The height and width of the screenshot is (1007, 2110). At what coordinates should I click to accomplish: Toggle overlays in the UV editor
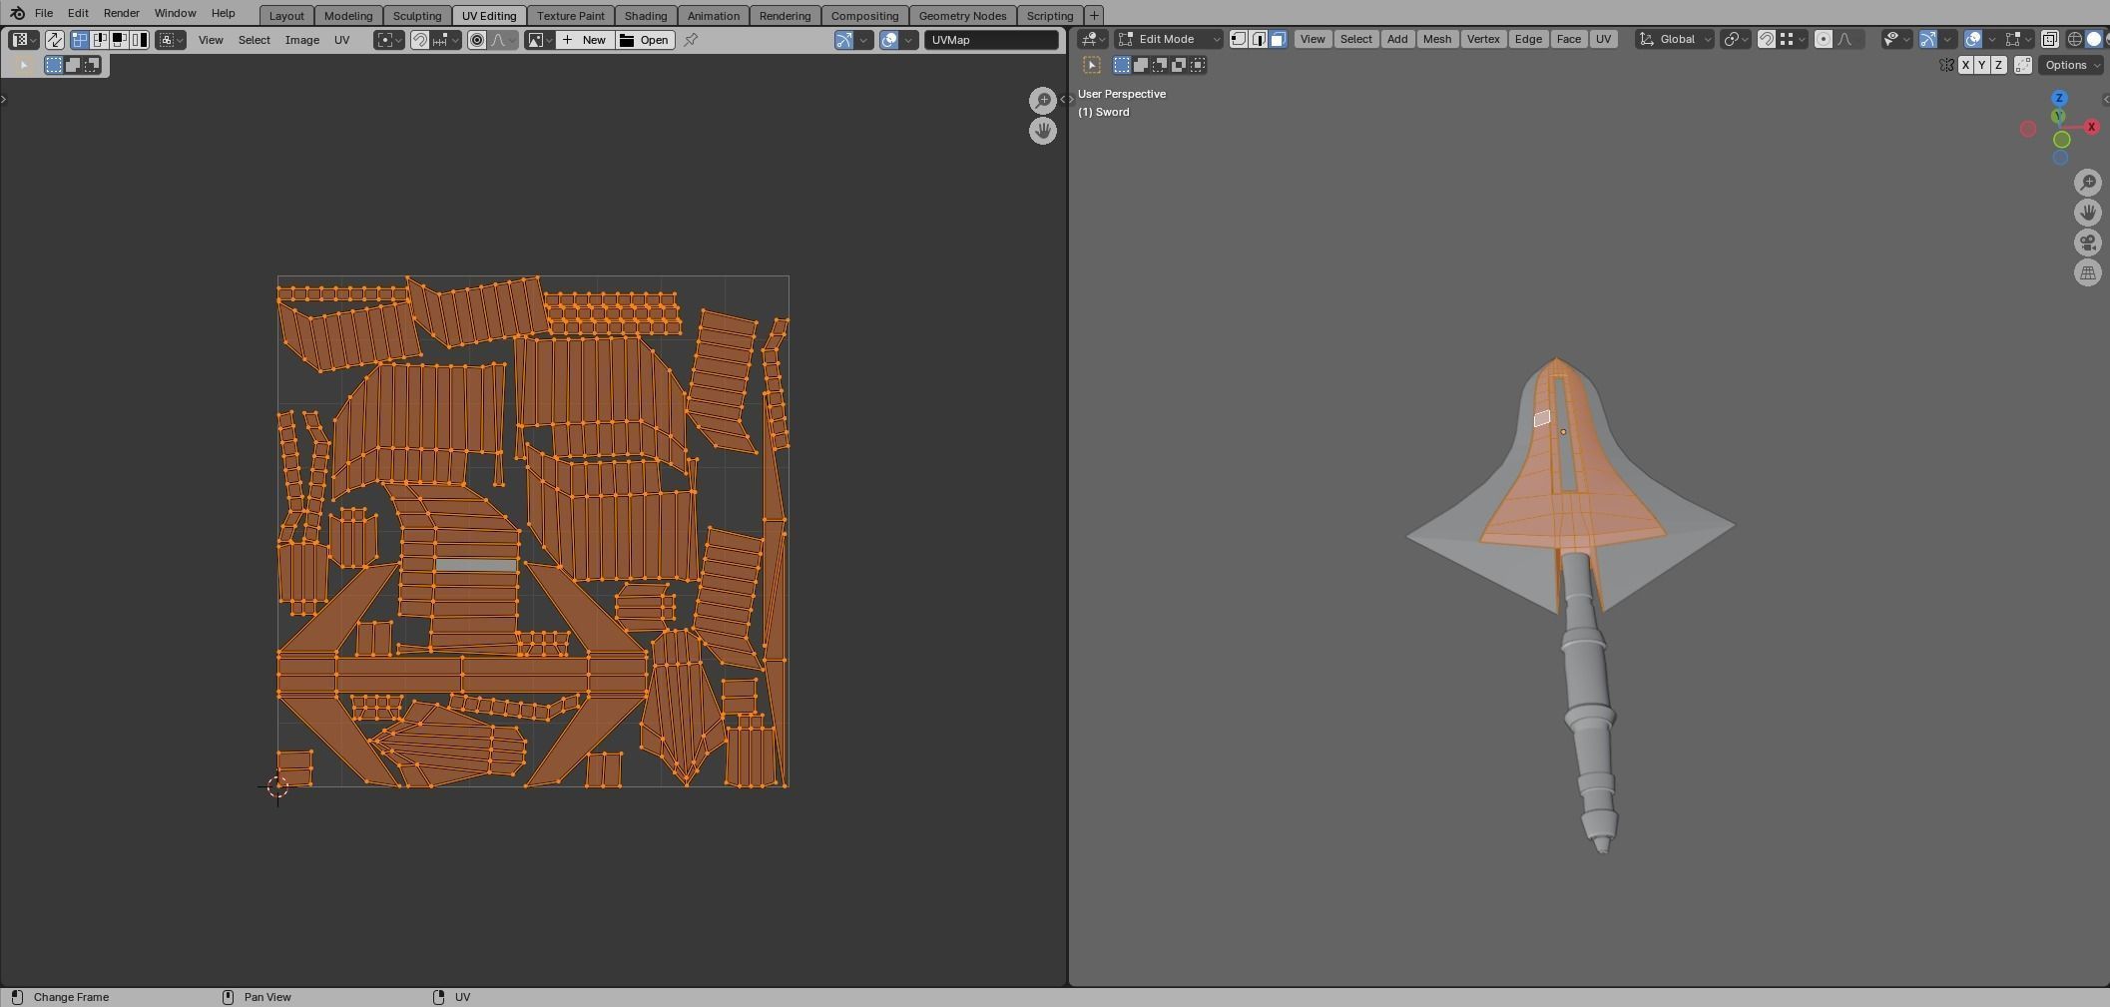(888, 40)
